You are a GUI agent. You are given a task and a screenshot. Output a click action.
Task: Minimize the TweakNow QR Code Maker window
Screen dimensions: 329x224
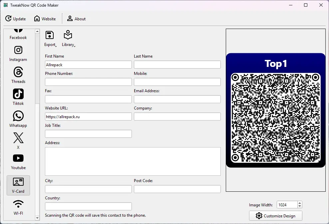291,5
